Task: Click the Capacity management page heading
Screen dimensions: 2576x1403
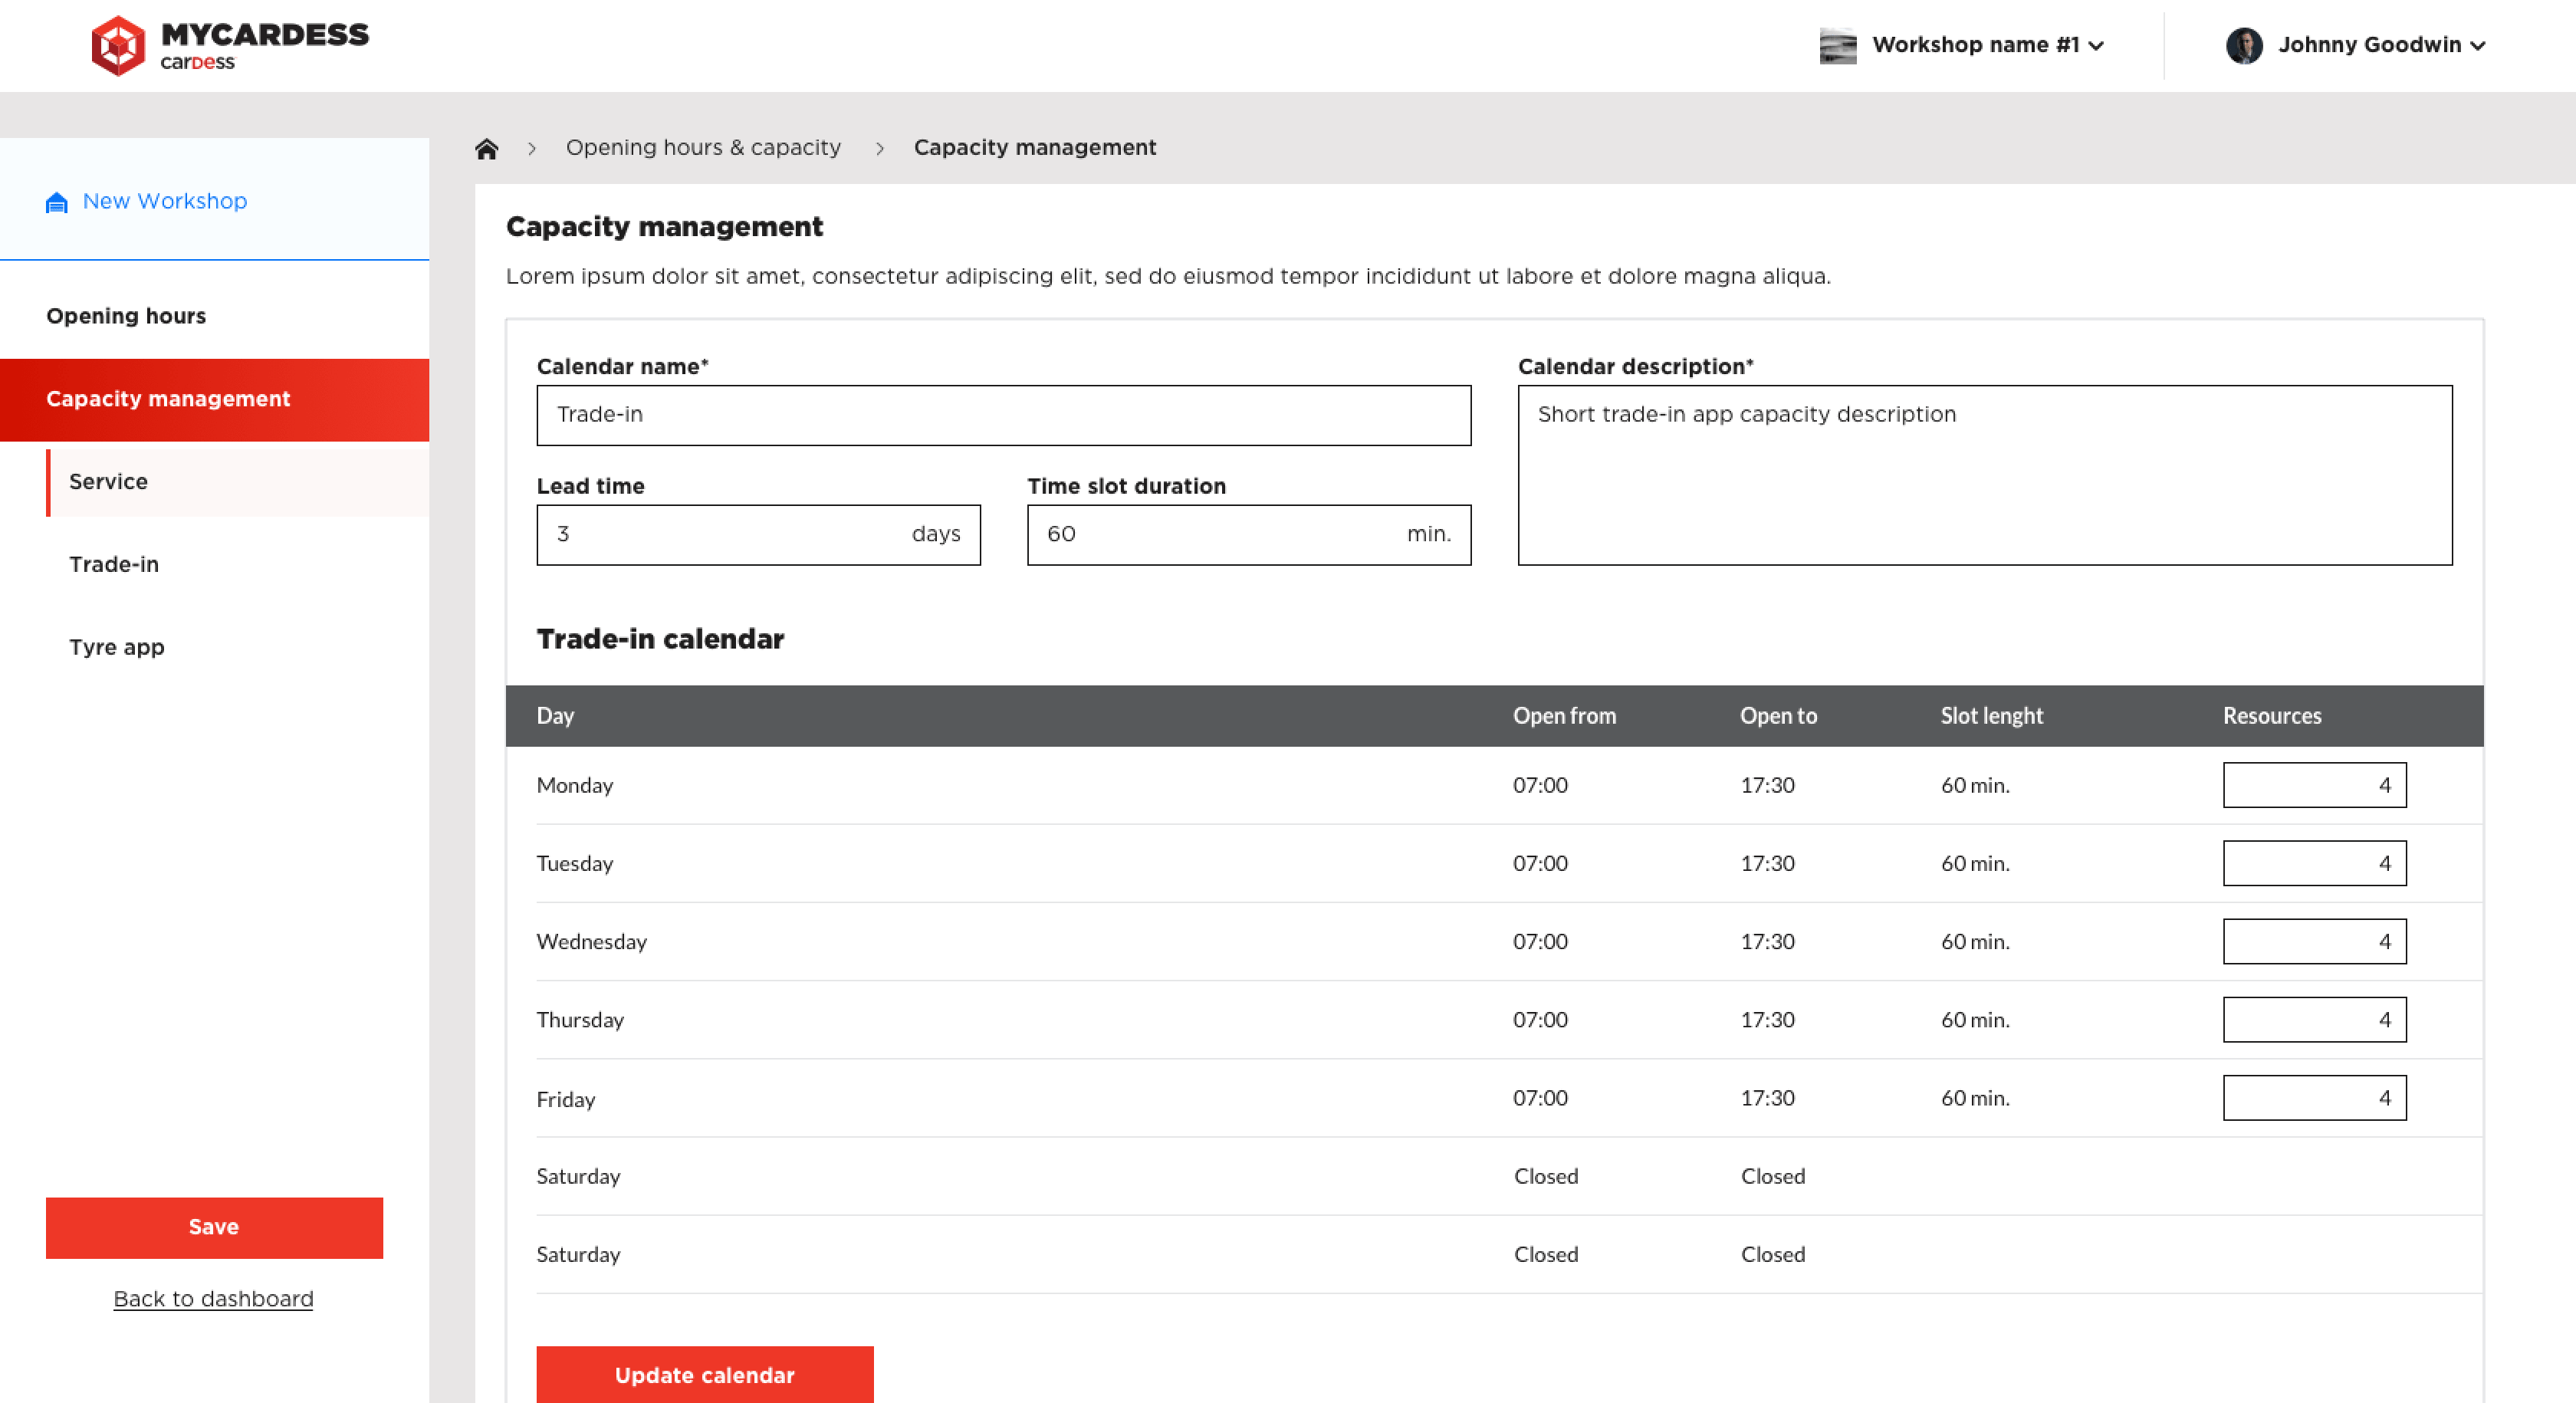Action: [664, 227]
